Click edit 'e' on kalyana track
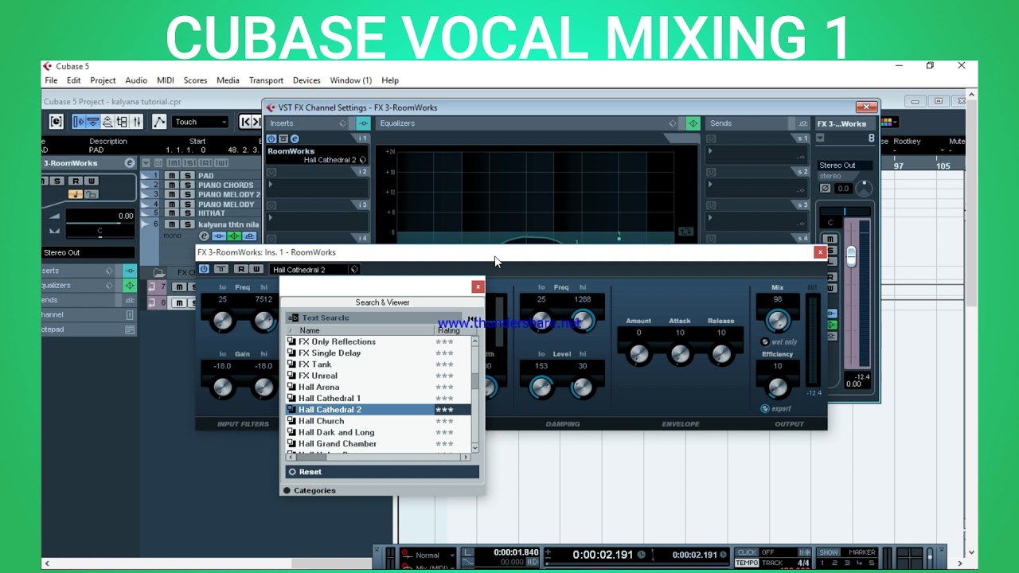This screenshot has width=1019, height=573. (204, 236)
